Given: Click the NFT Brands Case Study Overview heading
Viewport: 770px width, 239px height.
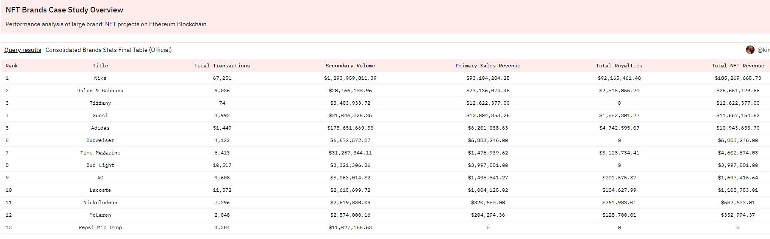Looking at the screenshot, I should pos(64,10).
